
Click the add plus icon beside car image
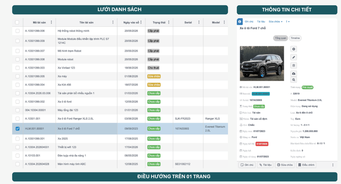point(293,49)
